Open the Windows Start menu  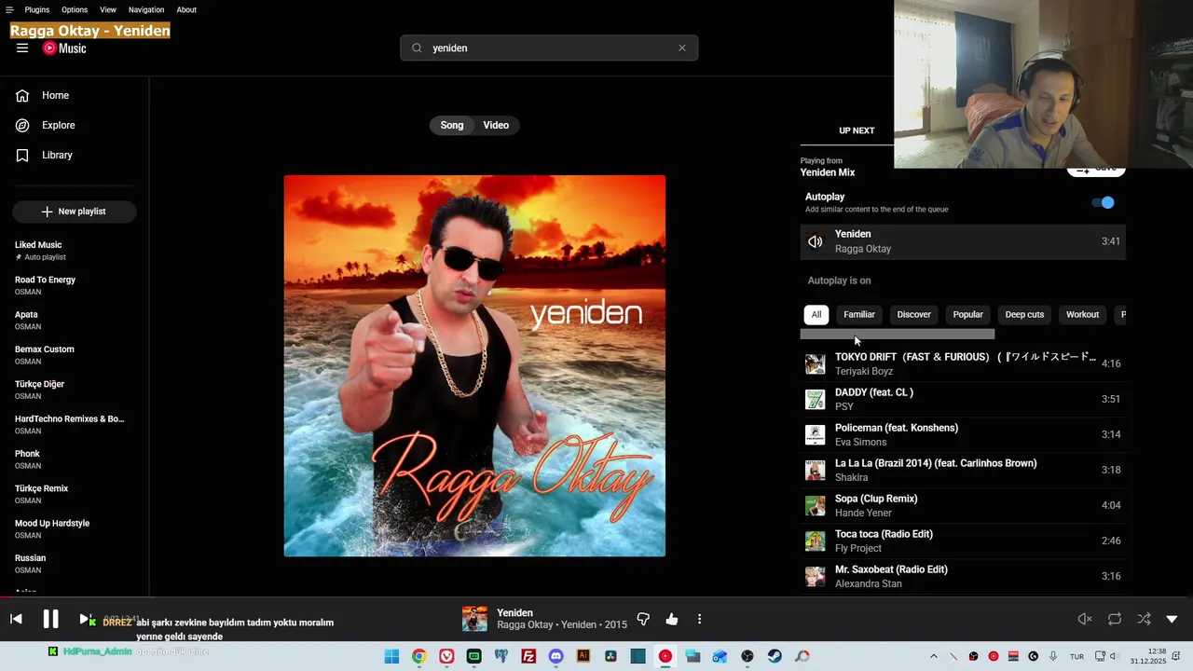point(391,656)
